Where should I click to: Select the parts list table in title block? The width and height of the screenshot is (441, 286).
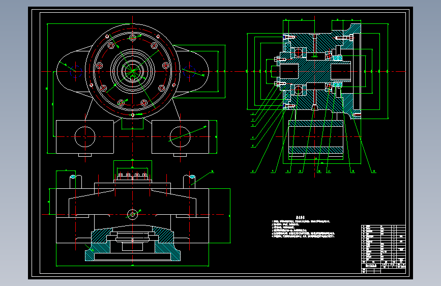pyautogui.click(x=384, y=244)
